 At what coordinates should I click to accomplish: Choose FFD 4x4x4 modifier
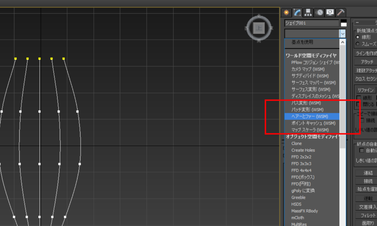[312, 170]
